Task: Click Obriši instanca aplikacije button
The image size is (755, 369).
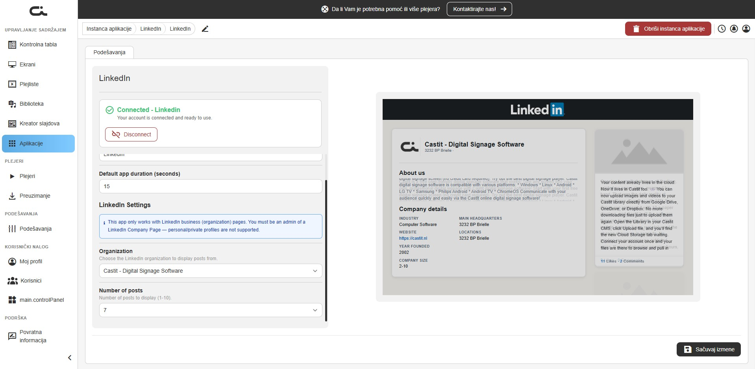Action: [668, 29]
